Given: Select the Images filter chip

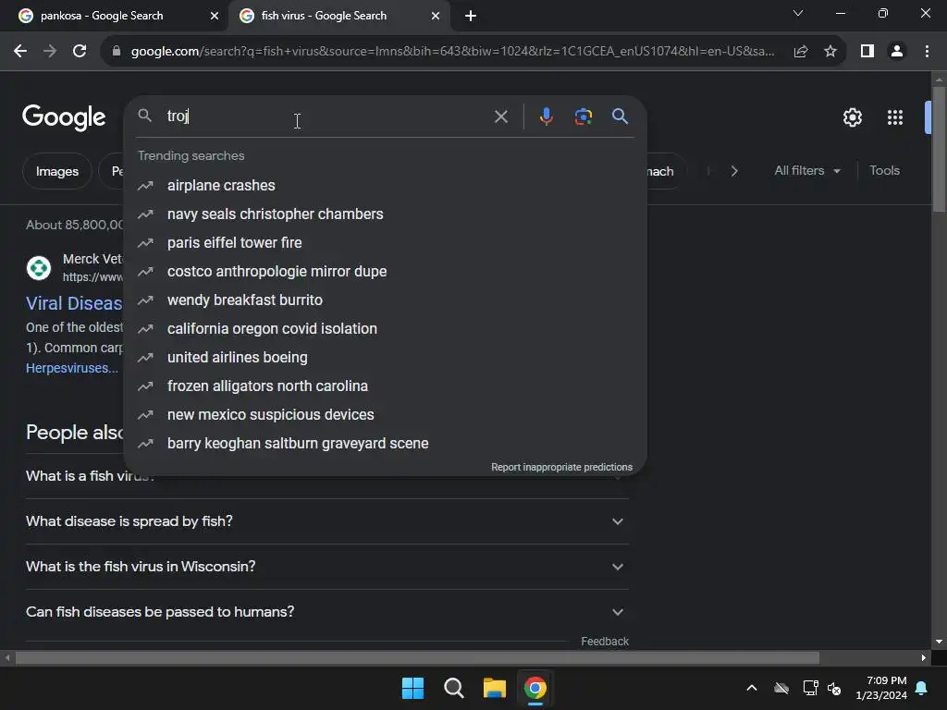Looking at the screenshot, I should tap(56, 171).
